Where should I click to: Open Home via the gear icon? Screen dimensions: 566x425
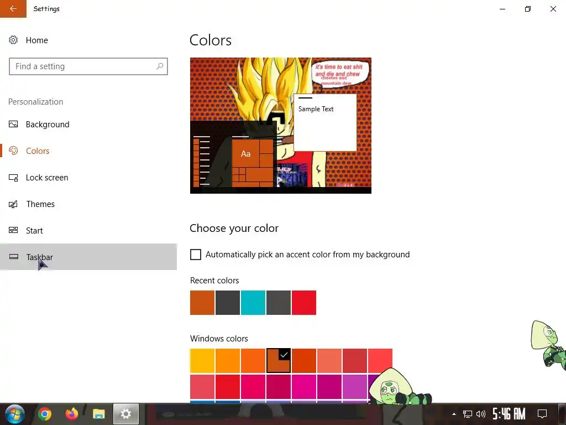(13, 40)
